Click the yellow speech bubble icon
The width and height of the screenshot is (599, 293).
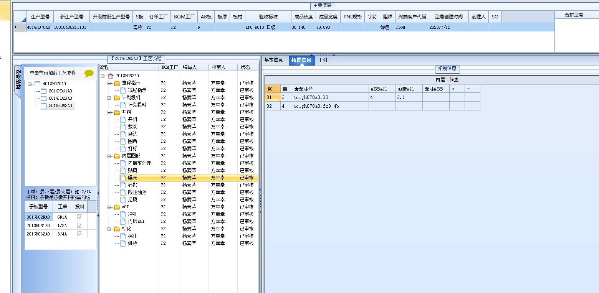click(x=89, y=73)
